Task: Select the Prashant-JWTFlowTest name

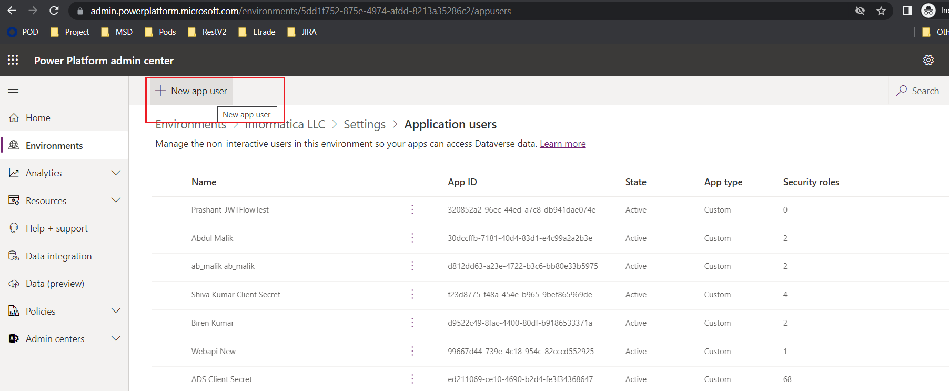Action: [230, 210]
